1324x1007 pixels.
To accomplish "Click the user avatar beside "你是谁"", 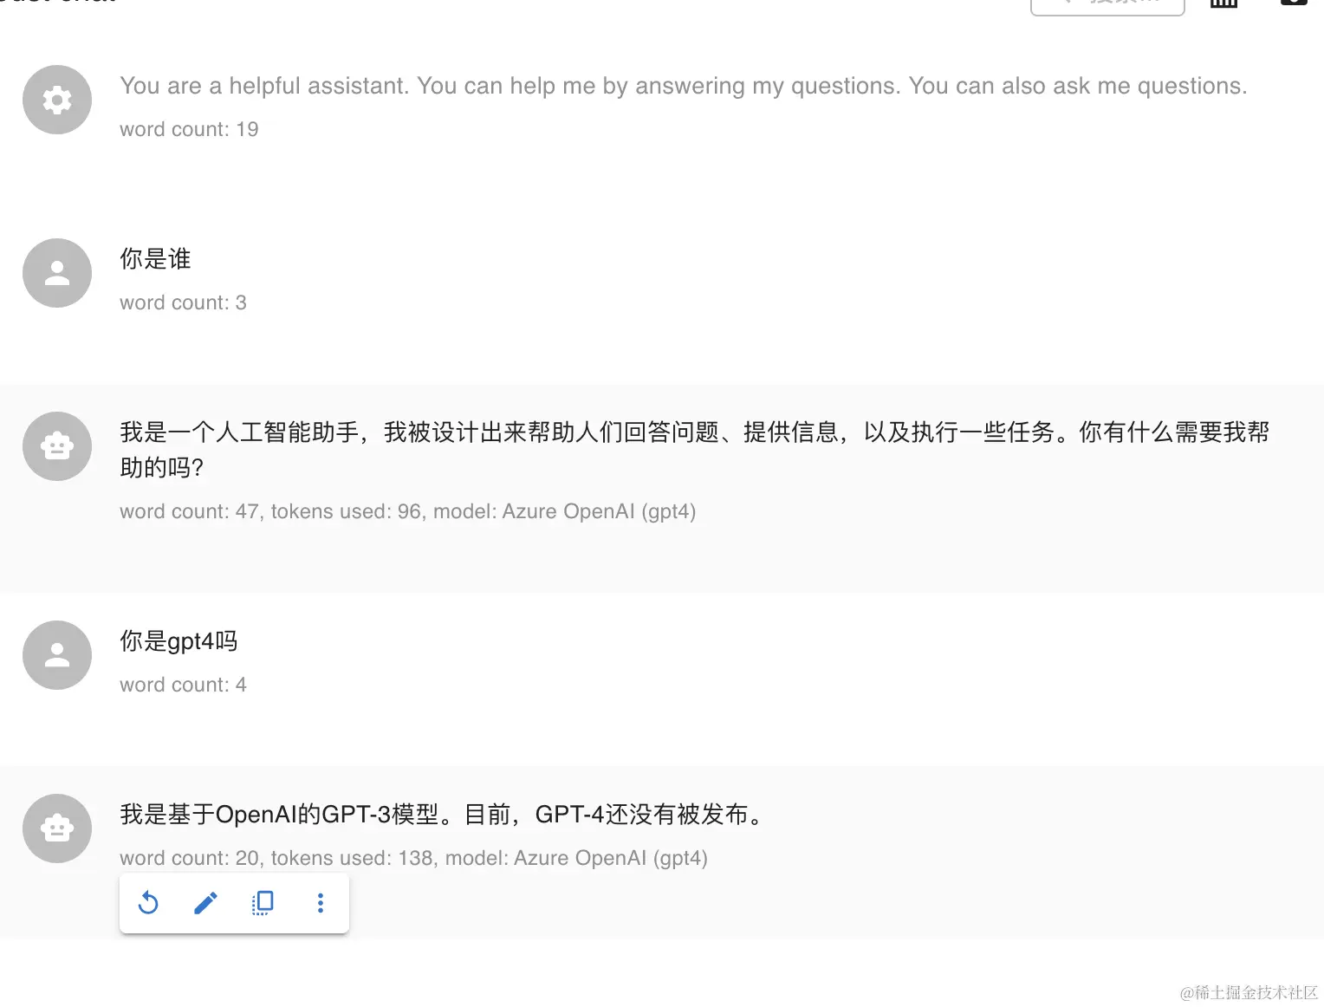I will [57, 273].
